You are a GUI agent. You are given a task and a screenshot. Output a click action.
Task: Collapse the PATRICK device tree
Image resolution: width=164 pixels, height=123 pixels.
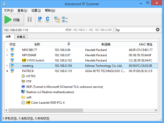click(x=7, y=71)
